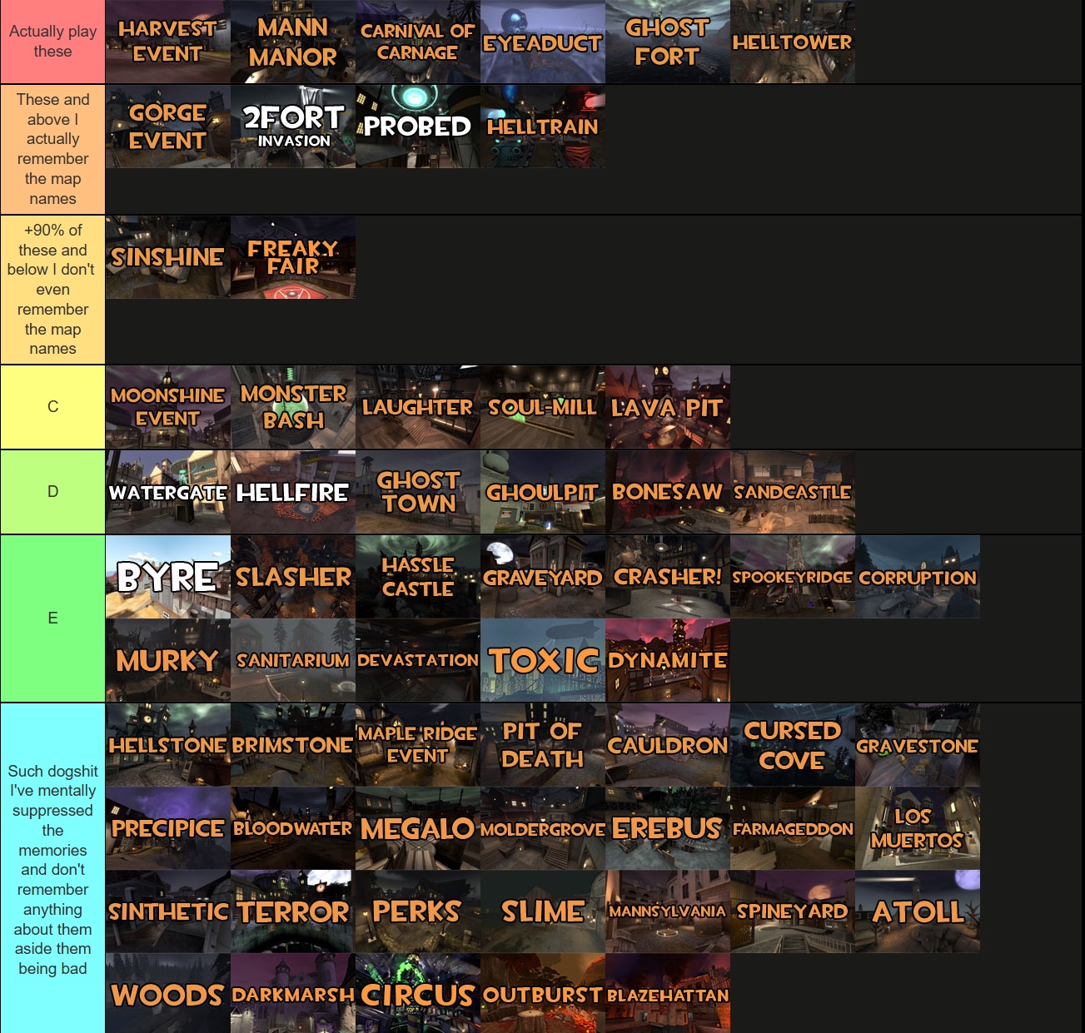Click the Megalo map thumbnail

[418, 828]
